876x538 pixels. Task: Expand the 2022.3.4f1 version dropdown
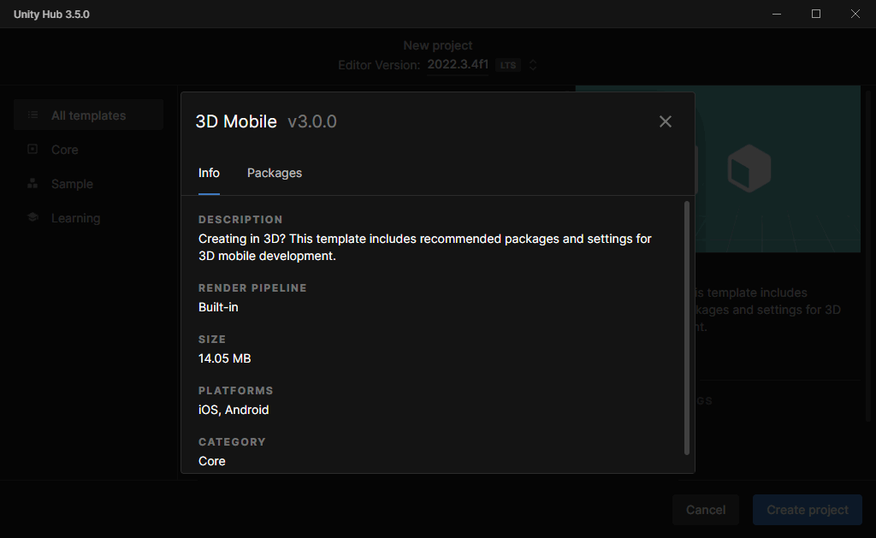pyautogui.click(x=457, y=65)
